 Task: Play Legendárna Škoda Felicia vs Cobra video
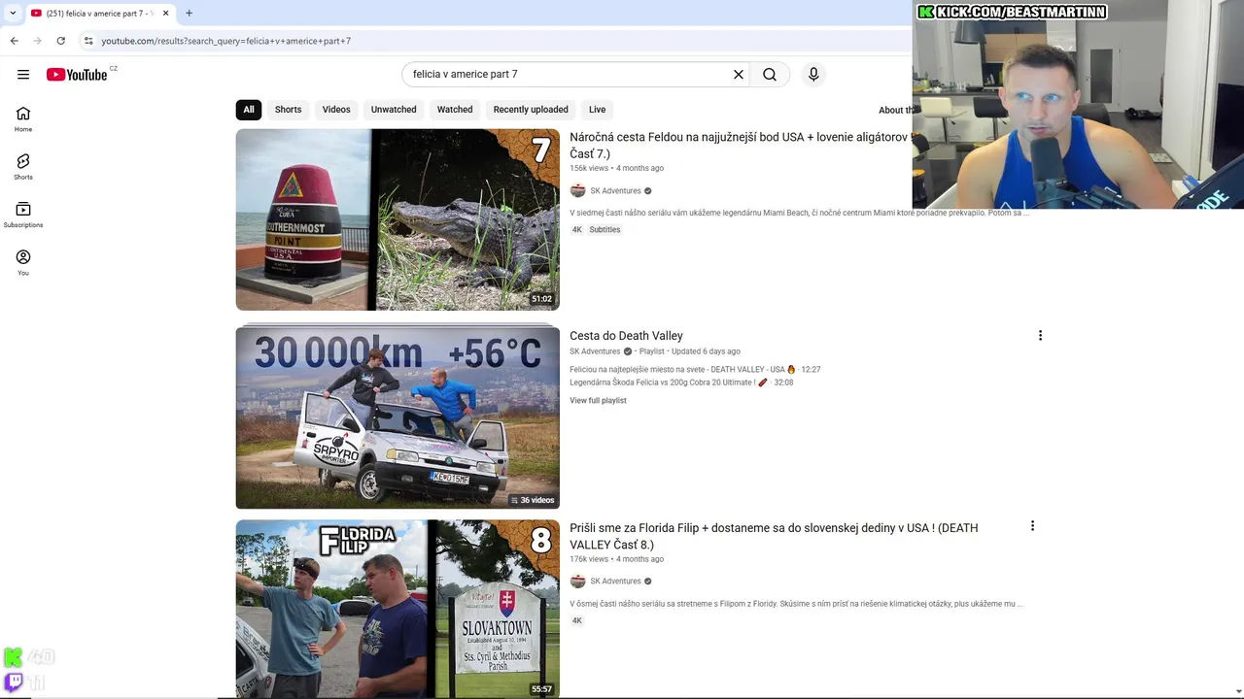(x=681, y=383)
